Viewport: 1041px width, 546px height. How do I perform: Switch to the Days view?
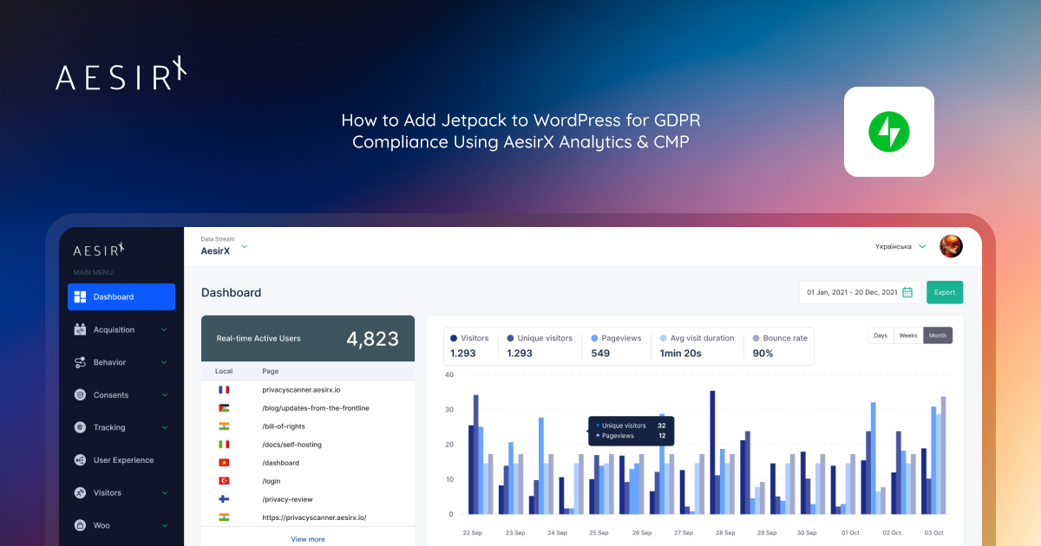tap(881, 335)
